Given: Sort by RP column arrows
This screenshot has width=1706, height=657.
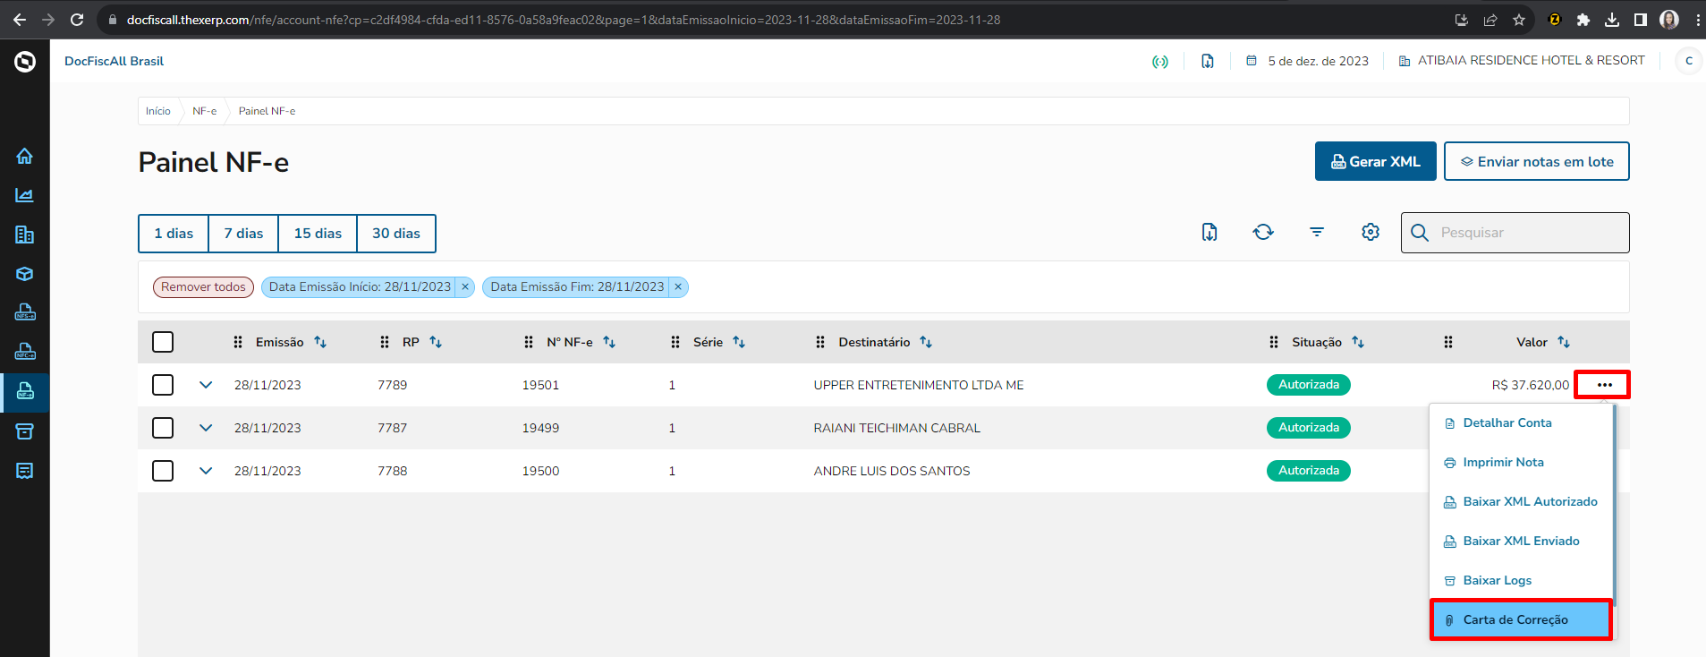Looking at the screenshot, I should tap(436, 342).
